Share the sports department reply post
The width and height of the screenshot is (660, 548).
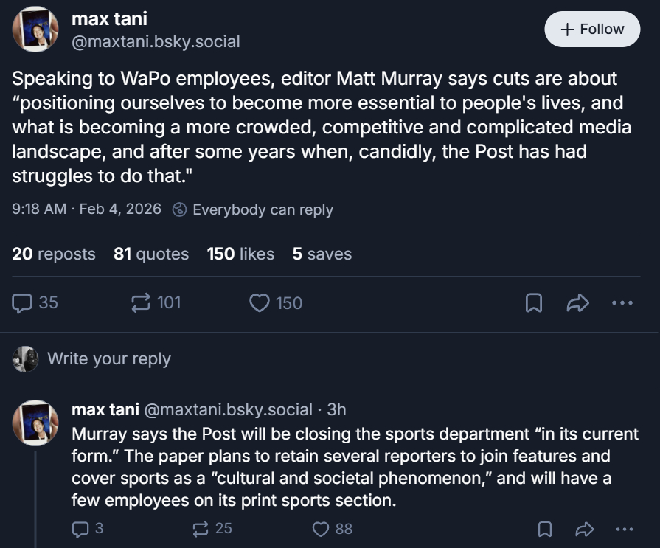coord(584,529)
